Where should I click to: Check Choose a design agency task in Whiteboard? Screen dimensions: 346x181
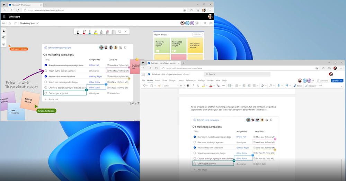[46, 88]
